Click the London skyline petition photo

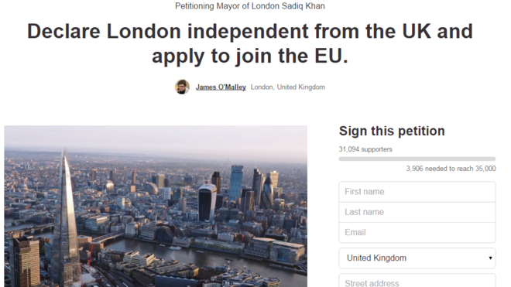tap(156, 207)
